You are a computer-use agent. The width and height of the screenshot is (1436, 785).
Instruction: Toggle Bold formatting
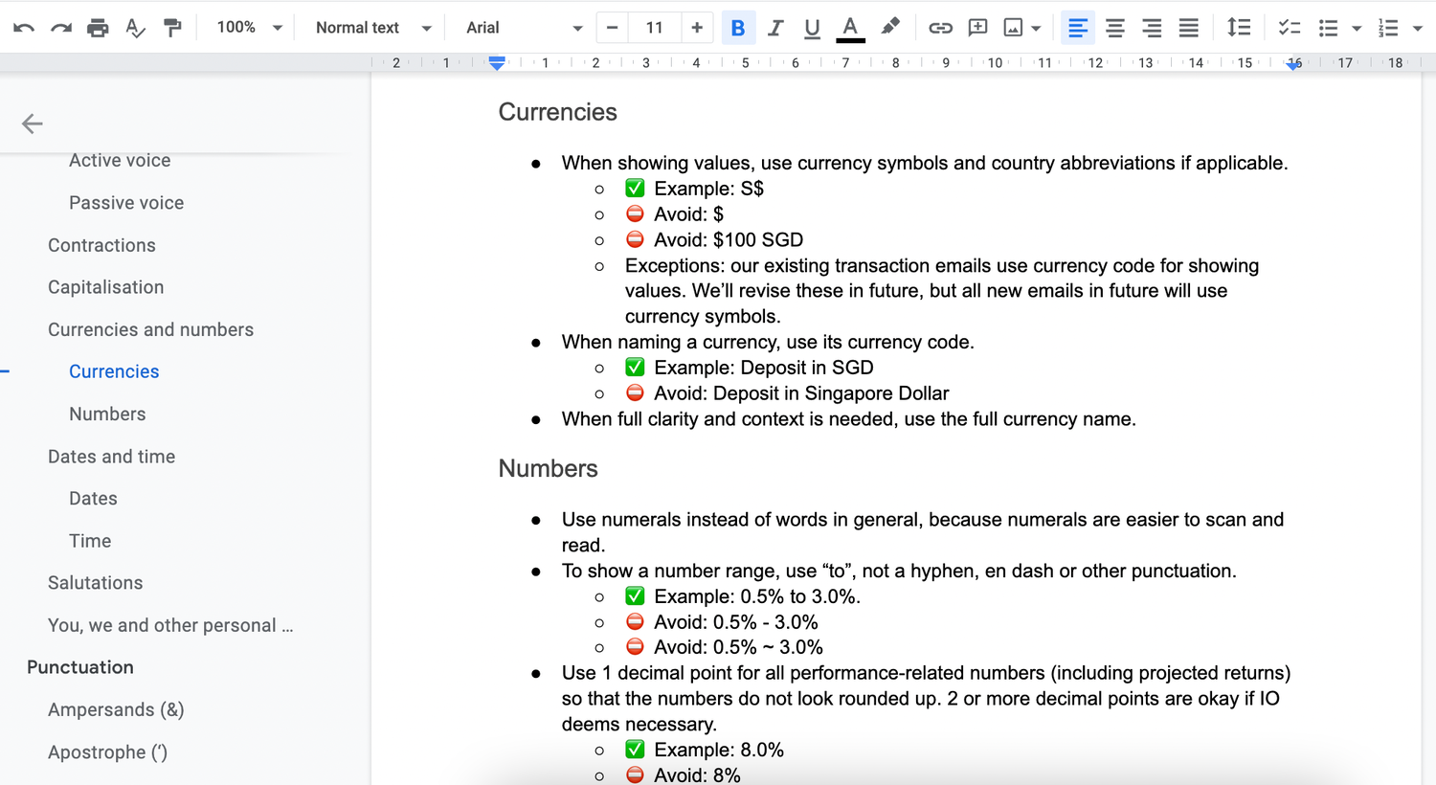(738, 28)
